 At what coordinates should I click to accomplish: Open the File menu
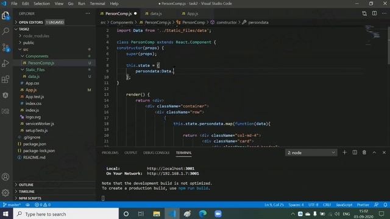14,4
